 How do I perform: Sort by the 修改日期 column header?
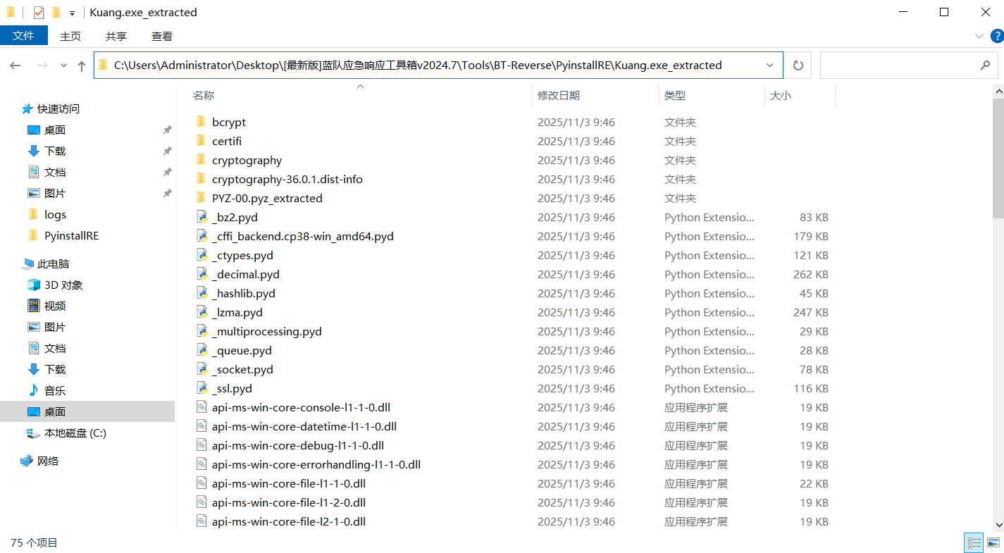(x=559, y=95)
